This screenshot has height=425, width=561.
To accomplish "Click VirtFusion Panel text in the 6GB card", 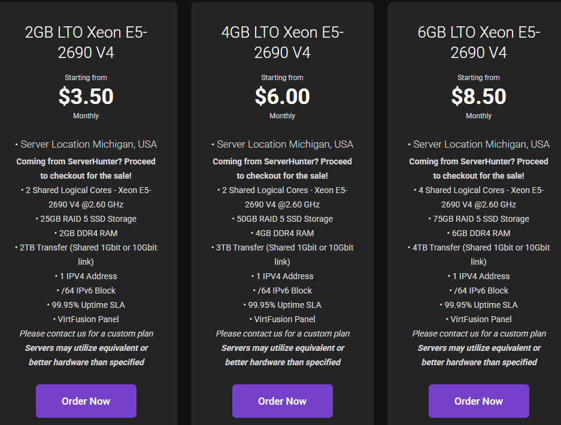I will click(479, 319).
